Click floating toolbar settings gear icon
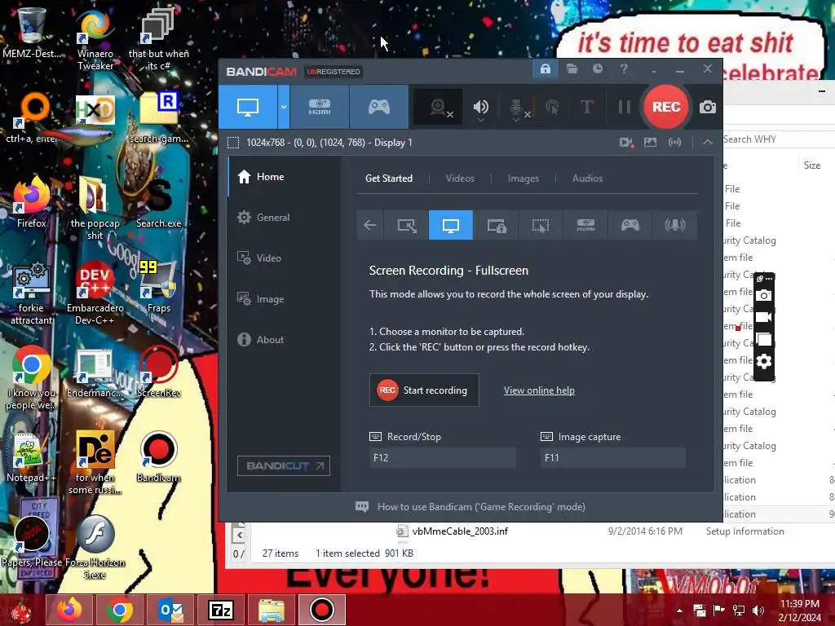Image resolution: width=835 pixels, height=626 pixels. tap(763, 361)
